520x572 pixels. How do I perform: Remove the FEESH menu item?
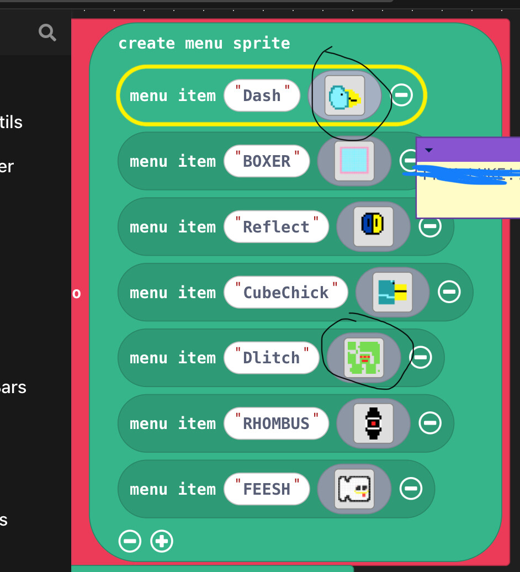click(x=411, y=489)
